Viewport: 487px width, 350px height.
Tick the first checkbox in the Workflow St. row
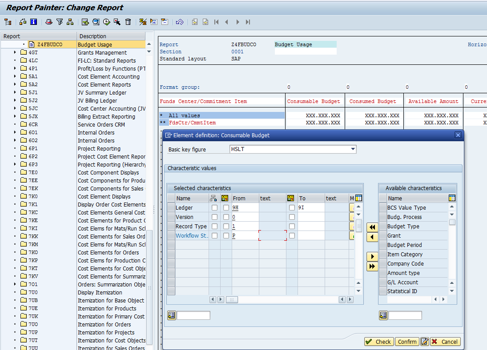click(x=215, y=236)
